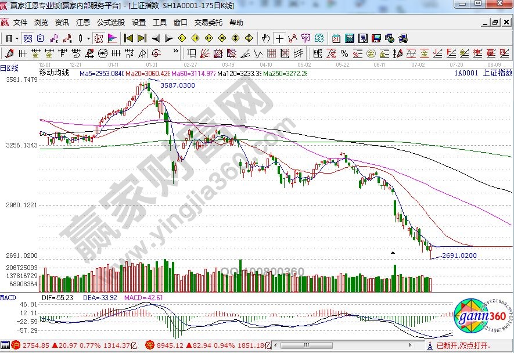Click the hand pan tool icon
Viewport: 514px width, 353px height.
(x=266, y=39)
